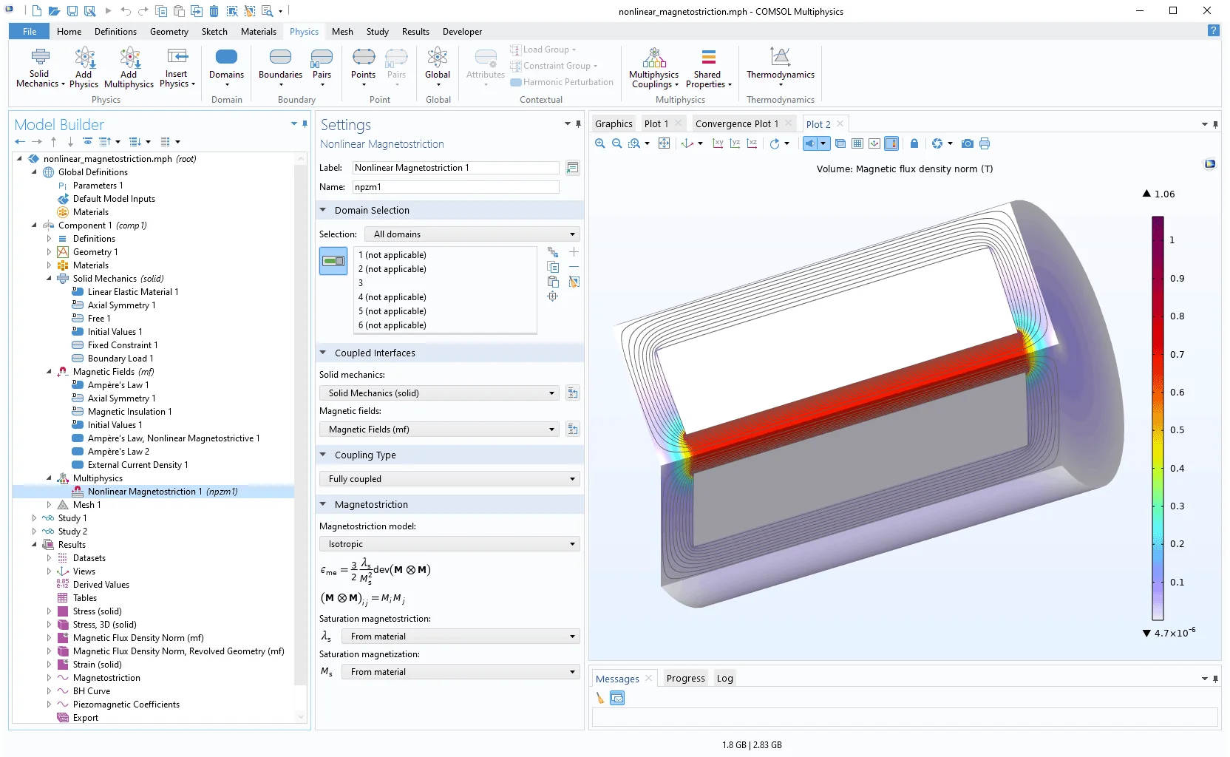Click the Zoom In magnifier icon
The height and width of the screenshot is (757, 1230).
pyautogui.click(x=600, y=143)
